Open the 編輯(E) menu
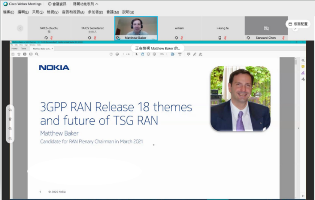This screenshot has width=315, height=200. (x=23, y=12)
